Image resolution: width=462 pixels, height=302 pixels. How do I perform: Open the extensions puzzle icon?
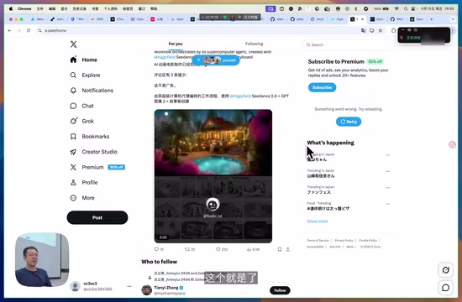click(394, 30)
